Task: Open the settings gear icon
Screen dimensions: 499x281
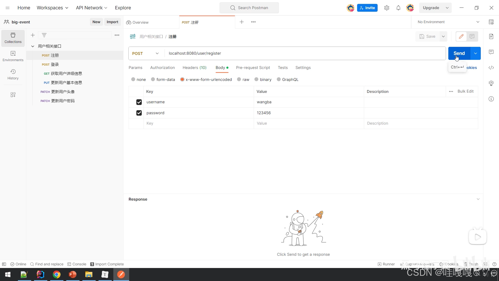Action: [x=386, y=8]
